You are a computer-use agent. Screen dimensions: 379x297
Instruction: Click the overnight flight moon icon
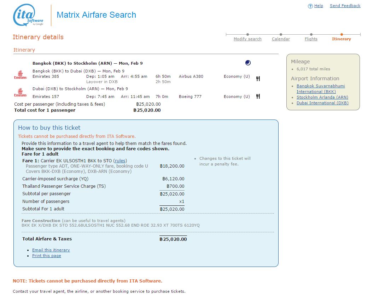point(248,63)
